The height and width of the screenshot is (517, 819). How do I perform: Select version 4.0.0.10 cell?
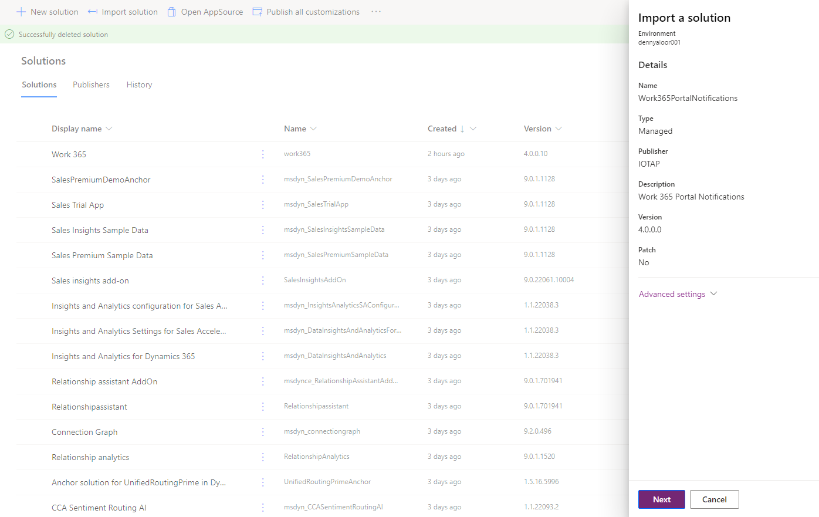(x=536, y=154)
